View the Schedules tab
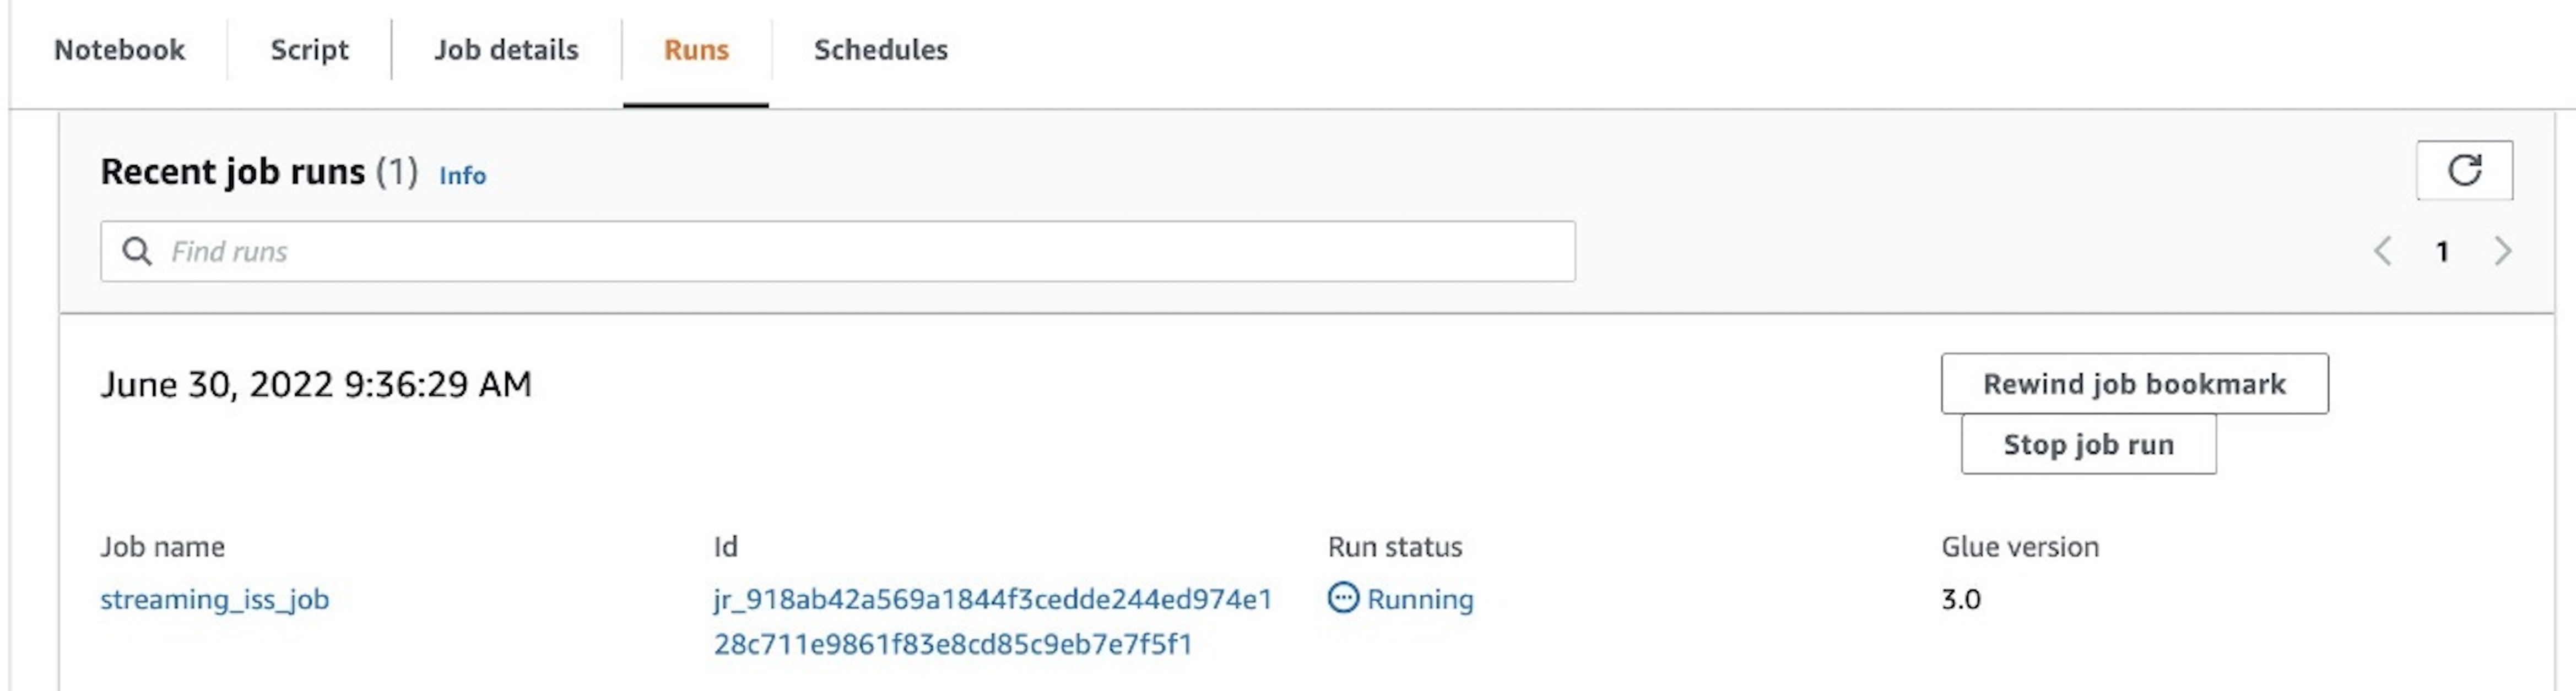Viewport: 2576px width, 691px height. (x=880, y=50)
